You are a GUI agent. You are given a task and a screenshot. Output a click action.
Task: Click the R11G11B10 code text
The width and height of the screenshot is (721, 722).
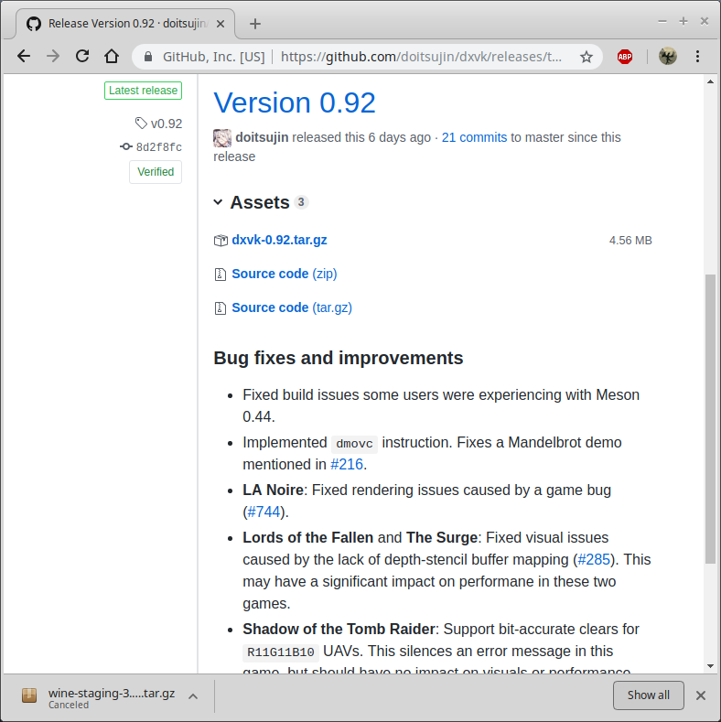[281, 652]
